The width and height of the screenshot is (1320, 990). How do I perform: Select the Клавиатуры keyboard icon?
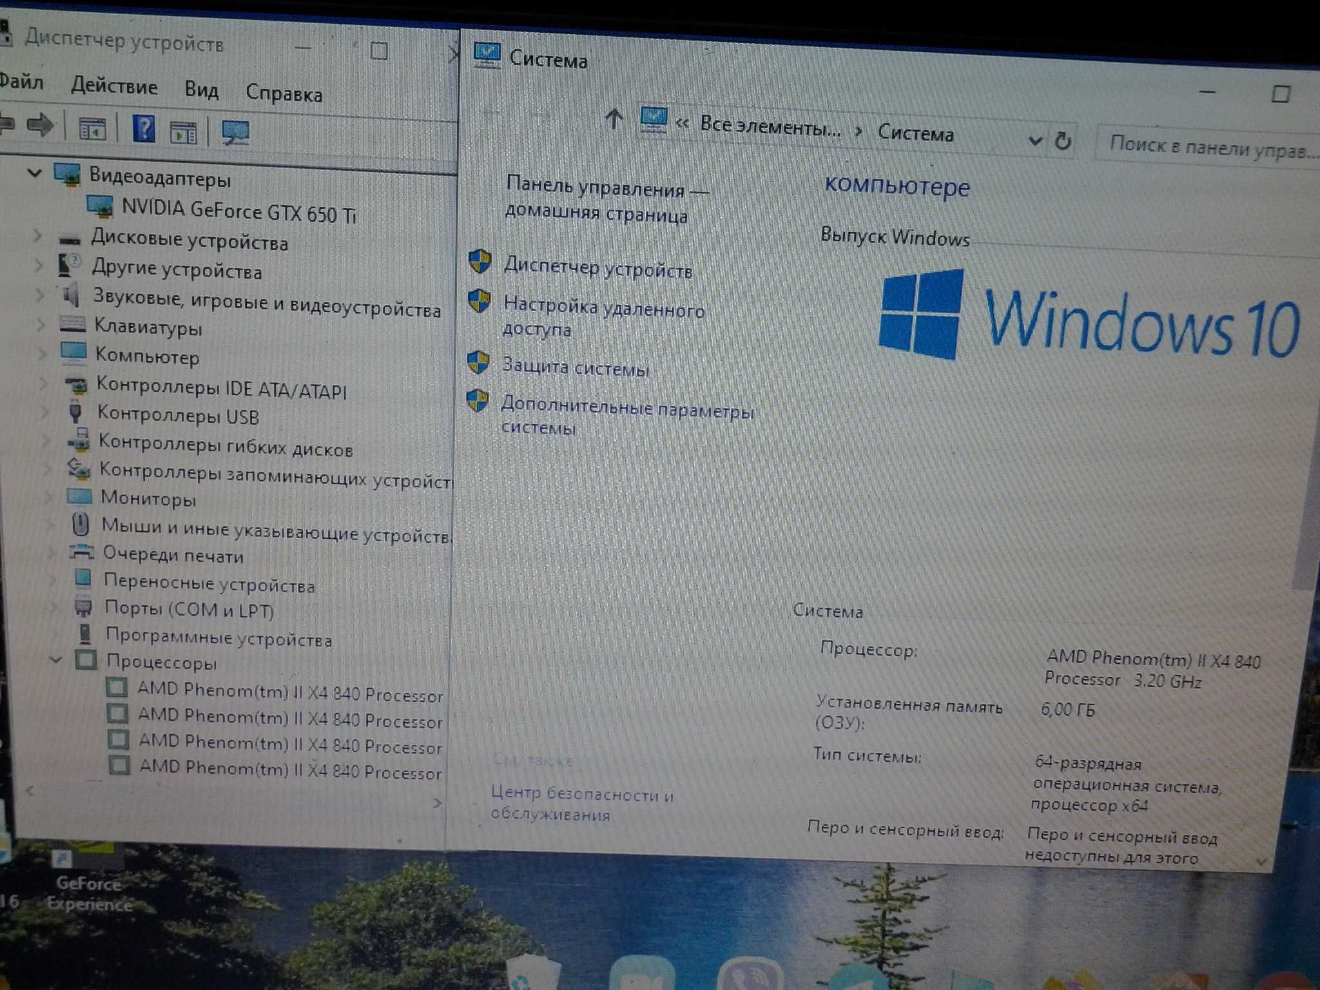72,324
